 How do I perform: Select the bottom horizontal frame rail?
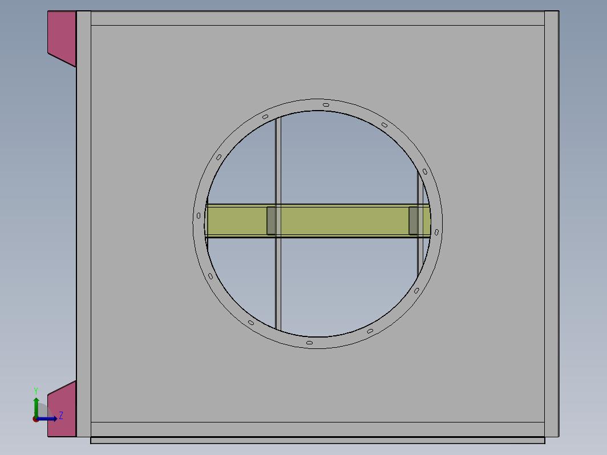pos(317,429)
